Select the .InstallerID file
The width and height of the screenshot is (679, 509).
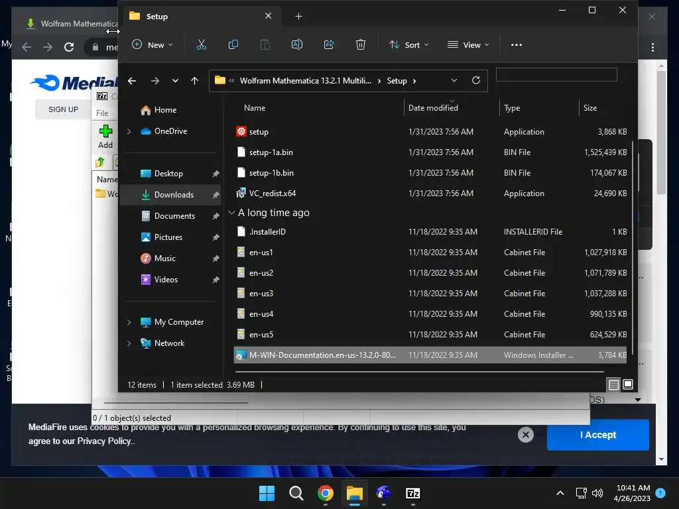point(430,232)
